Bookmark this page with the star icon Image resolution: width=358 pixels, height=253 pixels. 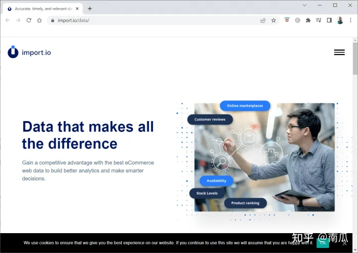(273, 20)
